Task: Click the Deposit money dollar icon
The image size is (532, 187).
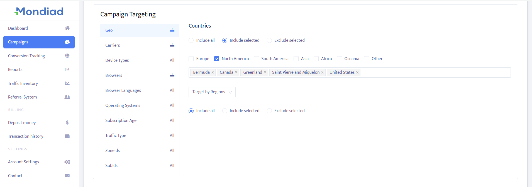Action: pos(67,122)
